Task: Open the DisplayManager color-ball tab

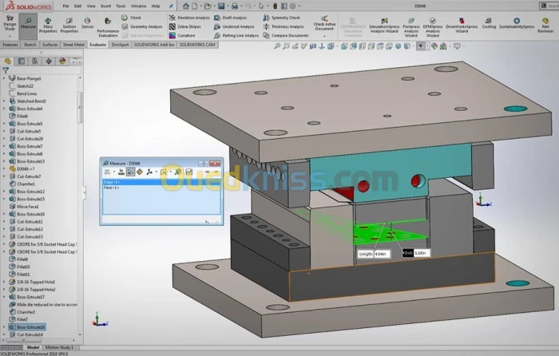Action: click(x=62, y=61)
